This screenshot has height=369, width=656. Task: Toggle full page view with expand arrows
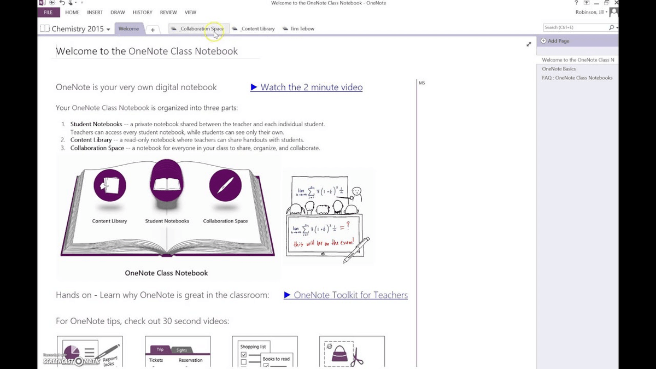(529, 44)
